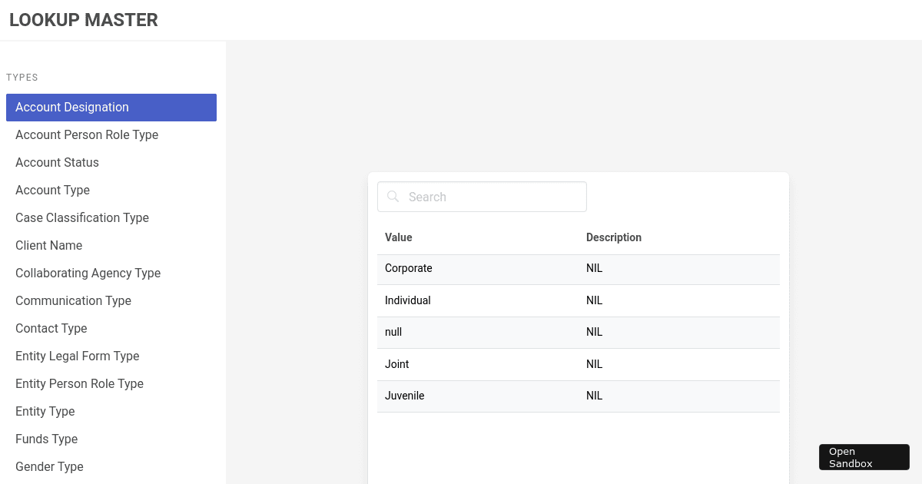Open the Collaborating Agency Type entries
The width and height of the screenshot is (922, 484).
point(88,273)
